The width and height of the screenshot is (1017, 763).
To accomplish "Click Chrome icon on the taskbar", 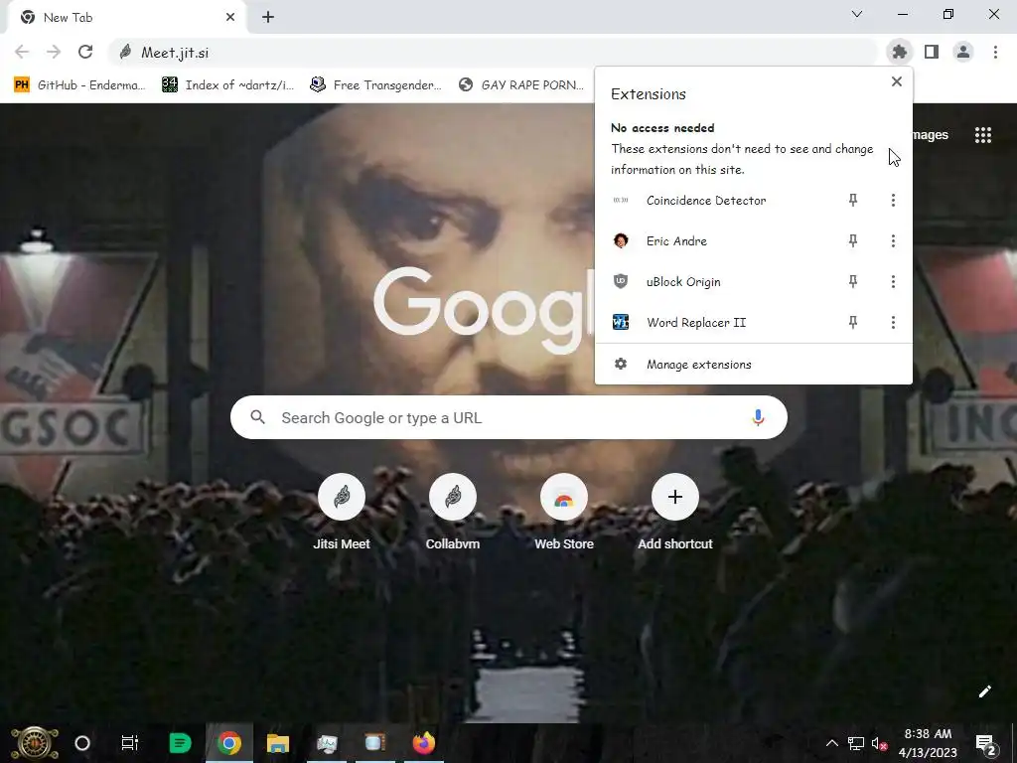I will tap(229, 743).
